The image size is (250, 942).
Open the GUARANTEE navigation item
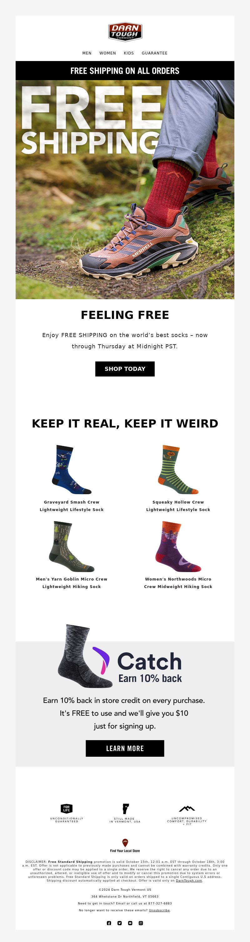[155, 53]
